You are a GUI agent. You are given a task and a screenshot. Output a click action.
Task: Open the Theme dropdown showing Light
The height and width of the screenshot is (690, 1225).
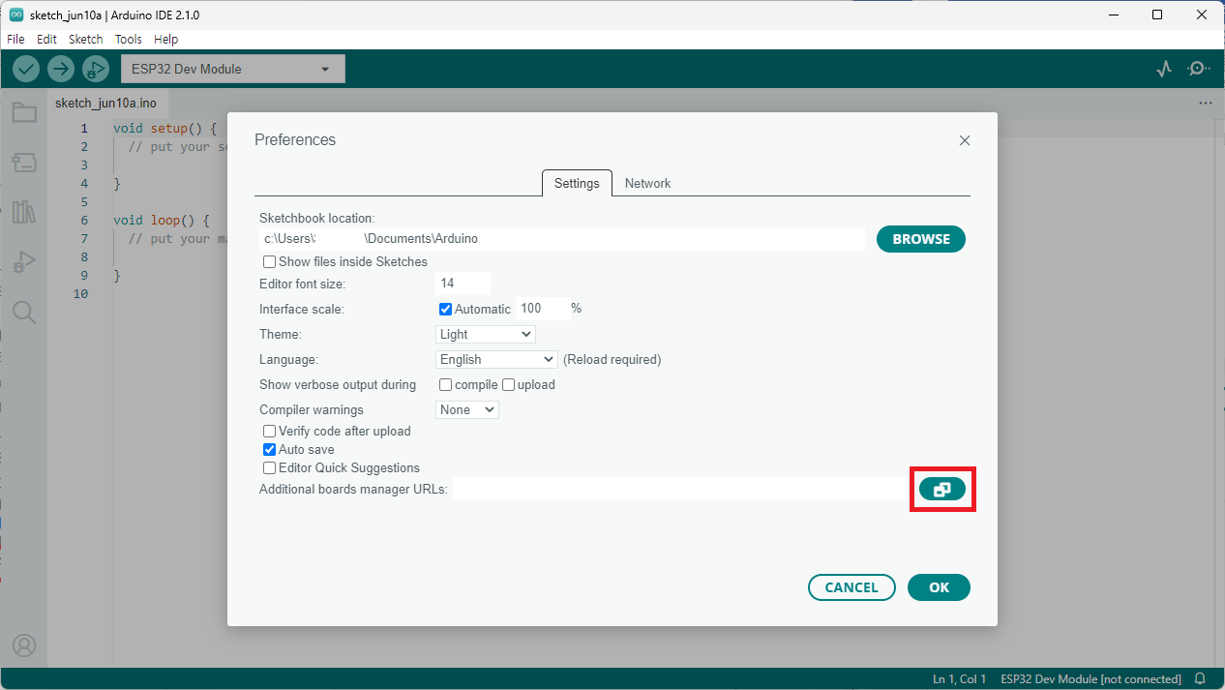[486, 334]
